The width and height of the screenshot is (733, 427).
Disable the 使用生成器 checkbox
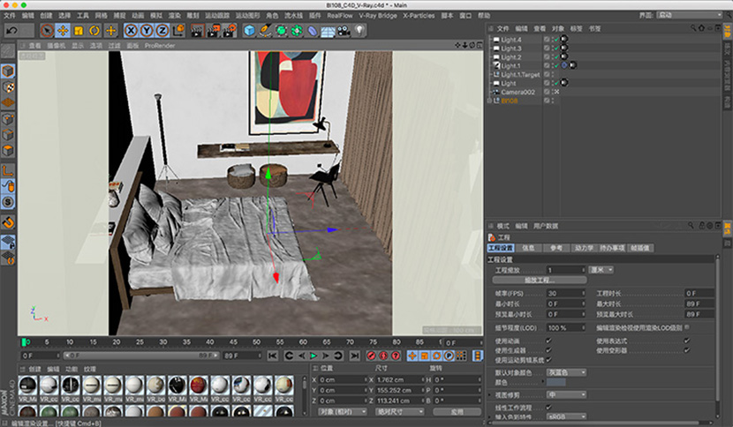pyautogui.click(x=549, y=349)
